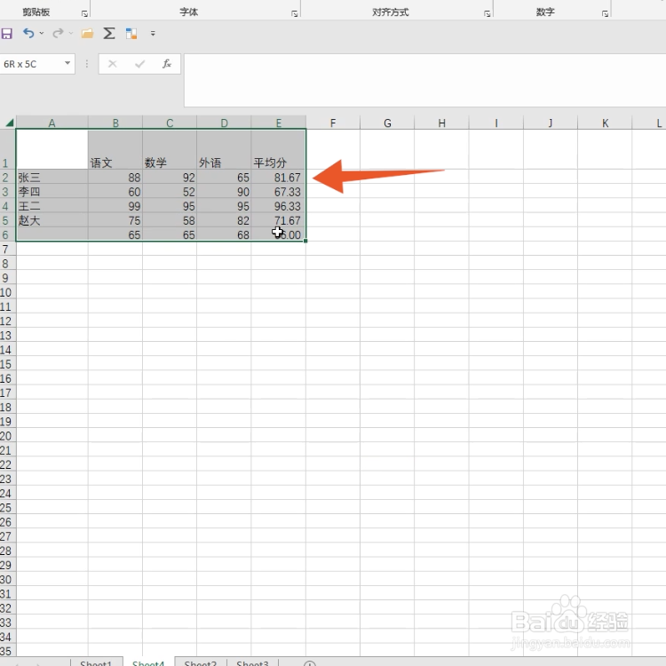The width and height of the screenshot is (666, 666).
Task: Click the cell with value 75
Action: click(115, 220)
